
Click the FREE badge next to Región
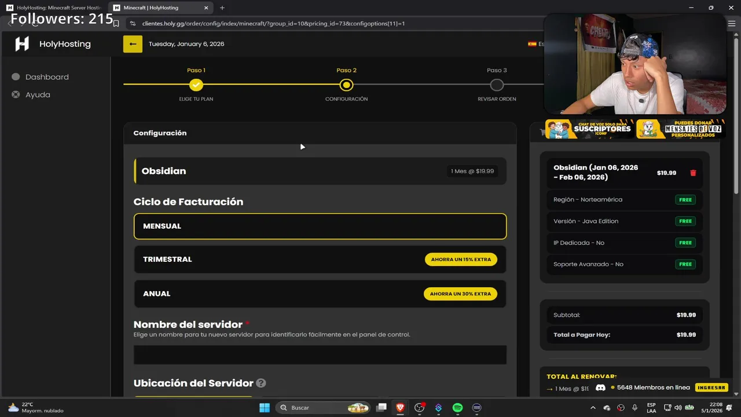(685, 200)
